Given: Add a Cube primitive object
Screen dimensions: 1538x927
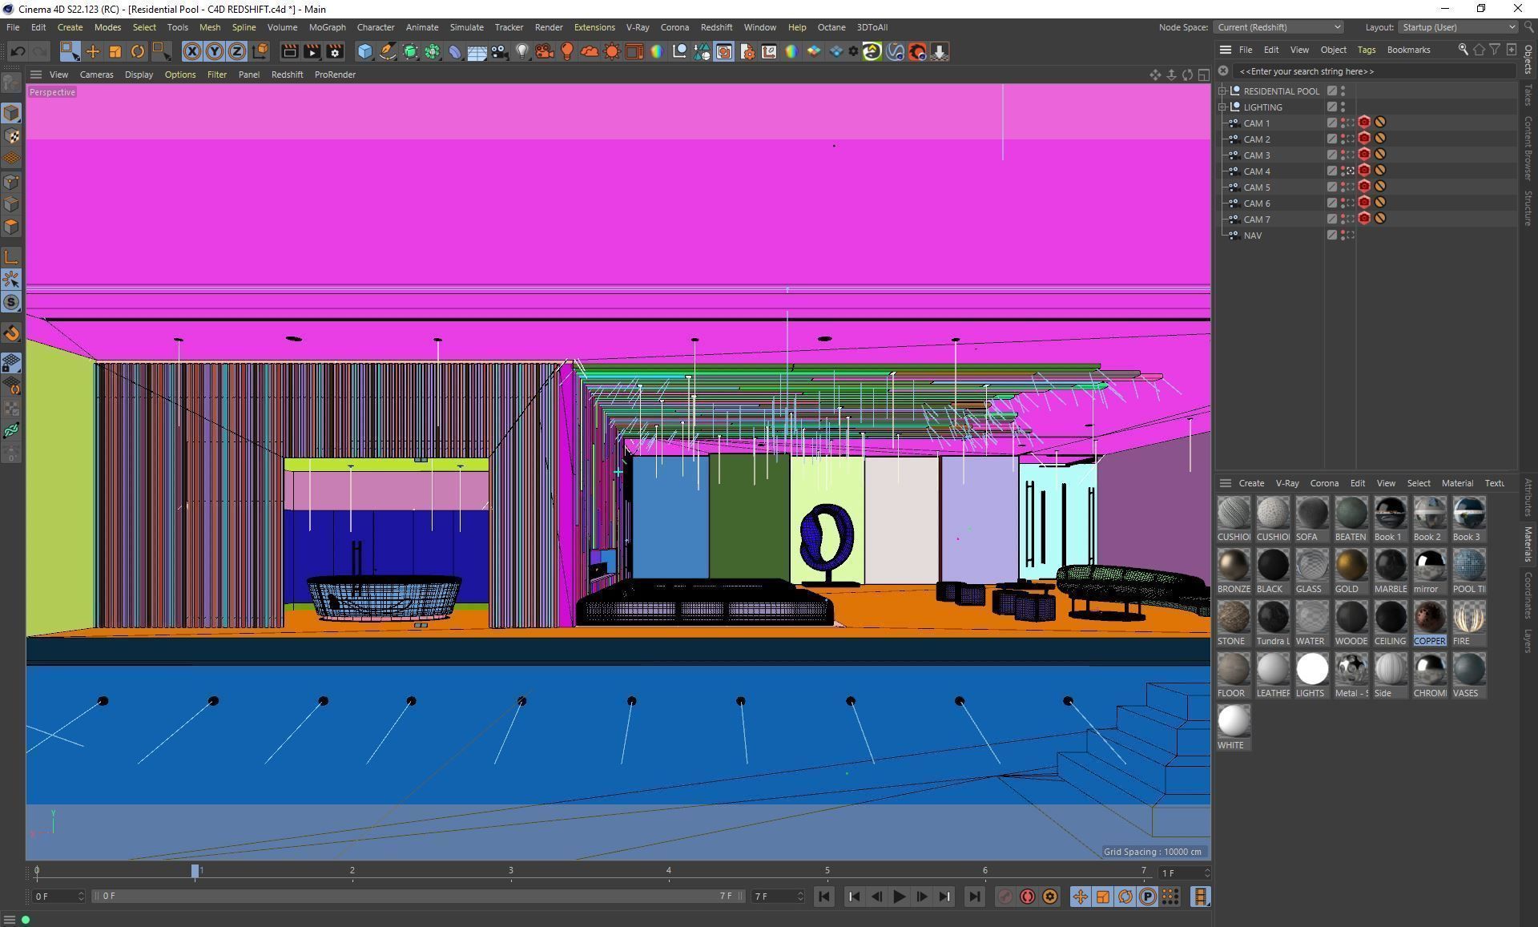Looking at the screenshot, I should (365, 52).
